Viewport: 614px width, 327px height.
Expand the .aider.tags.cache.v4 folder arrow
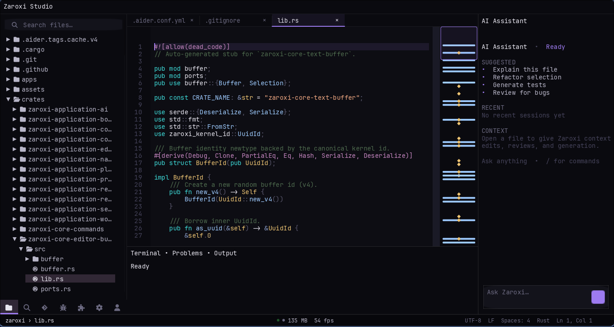(x=8, y=39)
